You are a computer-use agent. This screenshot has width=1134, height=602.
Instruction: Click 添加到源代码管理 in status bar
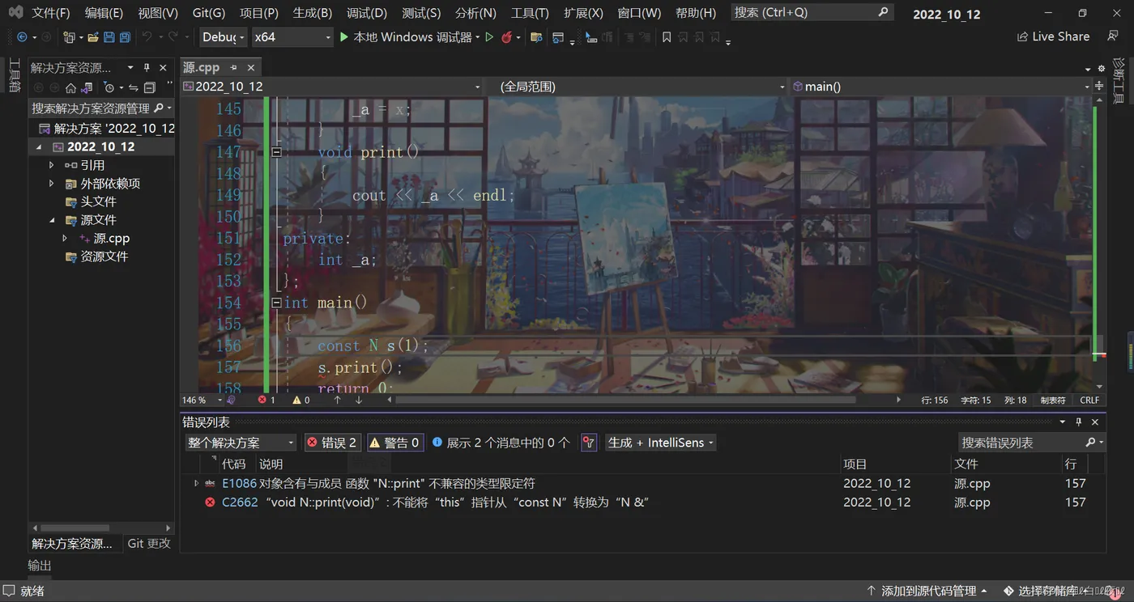click(x=927, y=591)
